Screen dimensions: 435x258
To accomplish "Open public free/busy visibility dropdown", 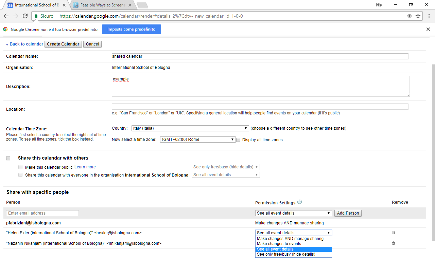I will [x=226, y=167].
